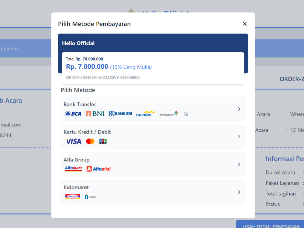
Task: Click the JCB card icon
Action: point(103,141)
